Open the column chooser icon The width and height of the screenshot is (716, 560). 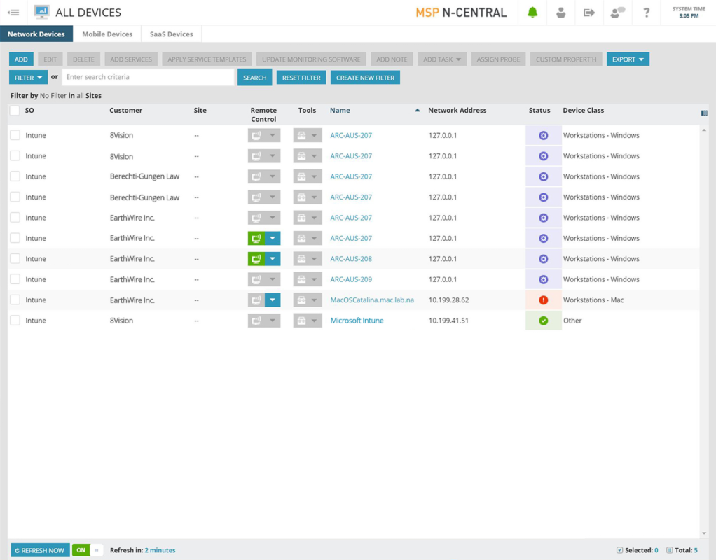click(704, 113)
